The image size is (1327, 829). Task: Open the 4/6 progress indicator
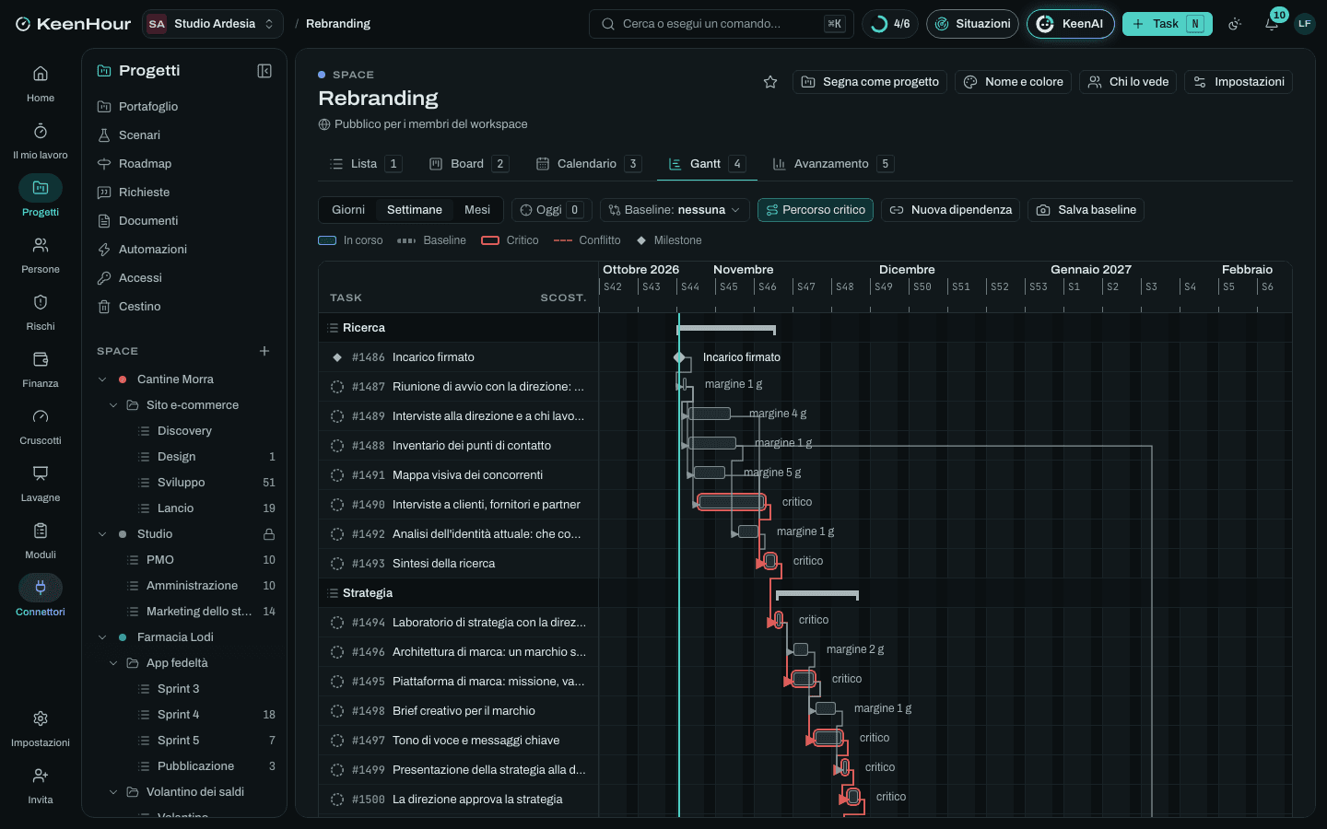point(890,24)
